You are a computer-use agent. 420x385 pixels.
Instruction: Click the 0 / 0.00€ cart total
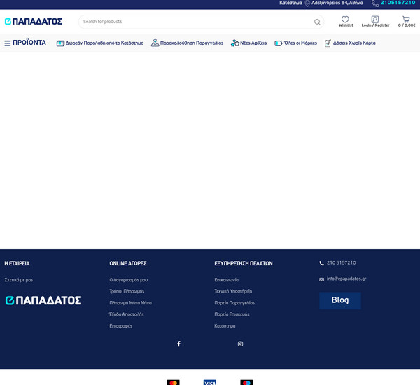click(407, 25)
